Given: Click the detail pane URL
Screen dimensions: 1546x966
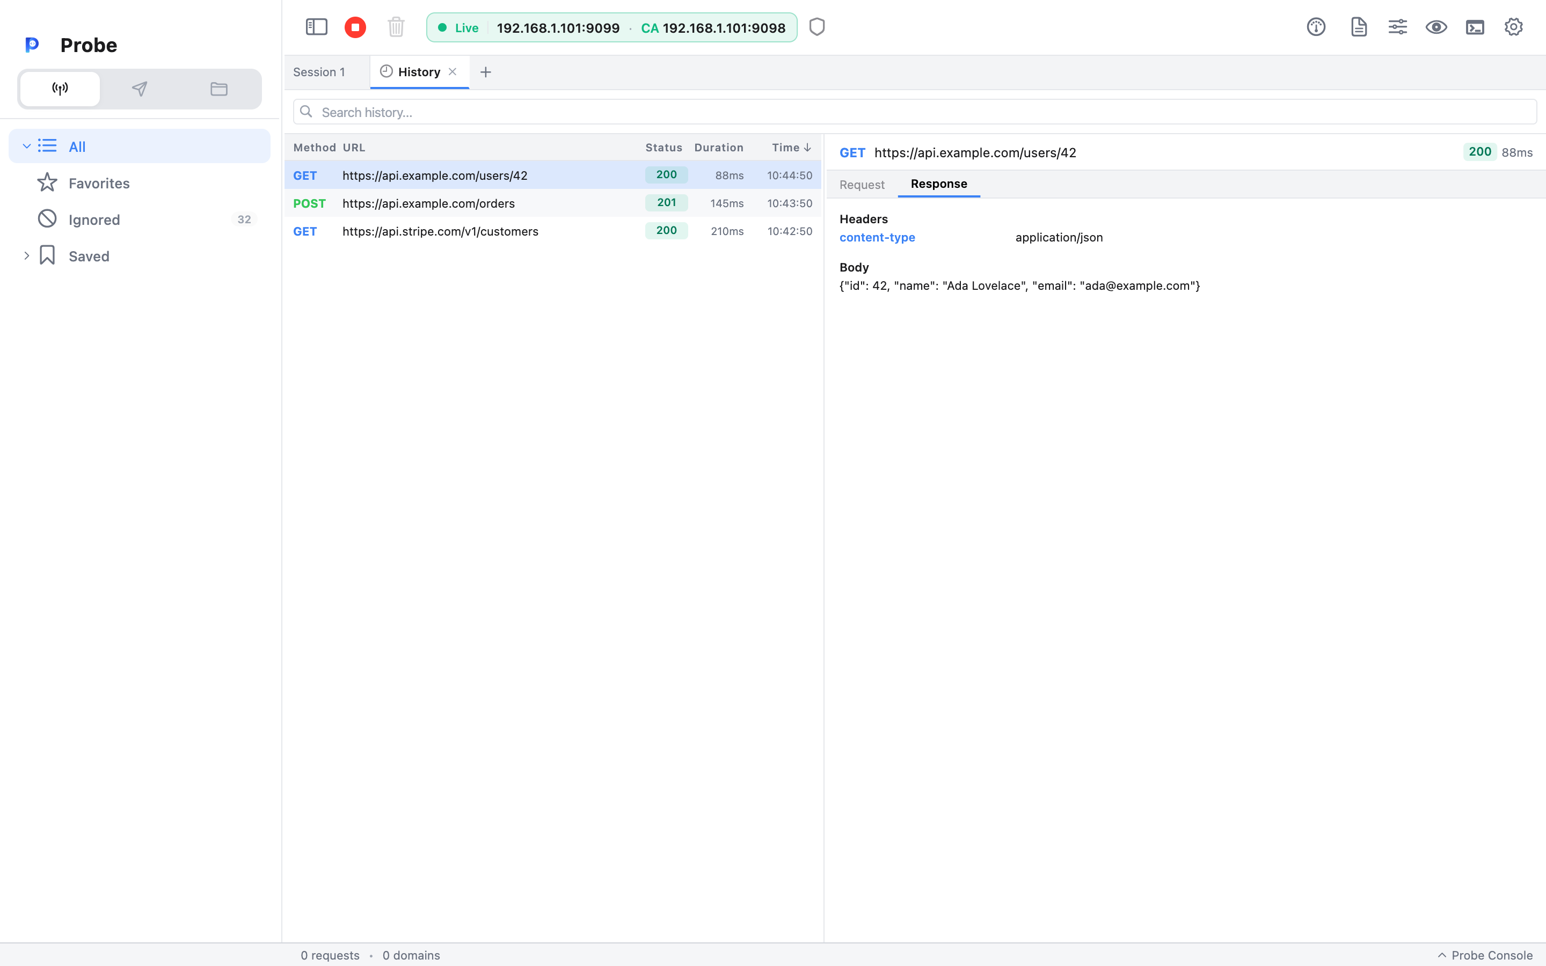Looking at the screenshot, I should (x=975, y=153).
